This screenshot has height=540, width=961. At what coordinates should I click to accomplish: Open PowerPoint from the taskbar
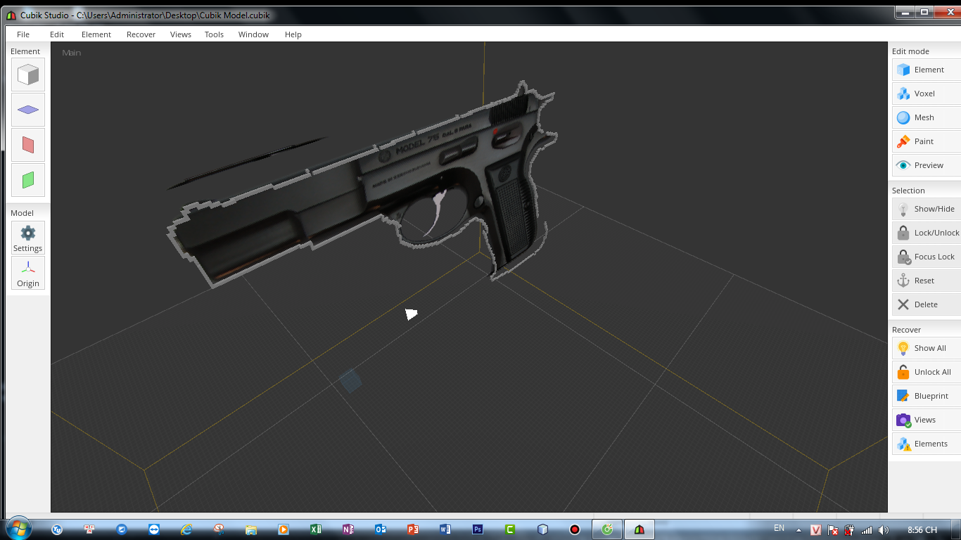413,529
